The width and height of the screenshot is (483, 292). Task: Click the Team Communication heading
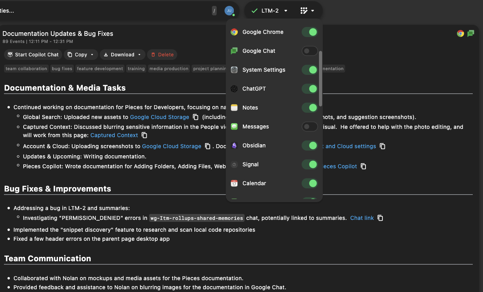tap(48, 259)
